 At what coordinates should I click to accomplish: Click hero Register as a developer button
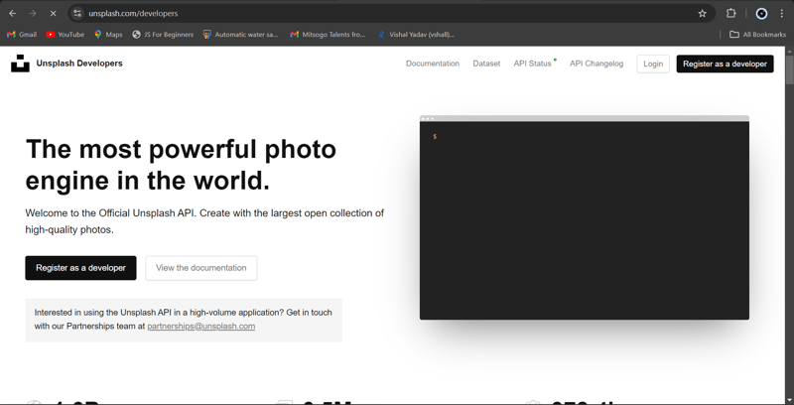[80, 268]
